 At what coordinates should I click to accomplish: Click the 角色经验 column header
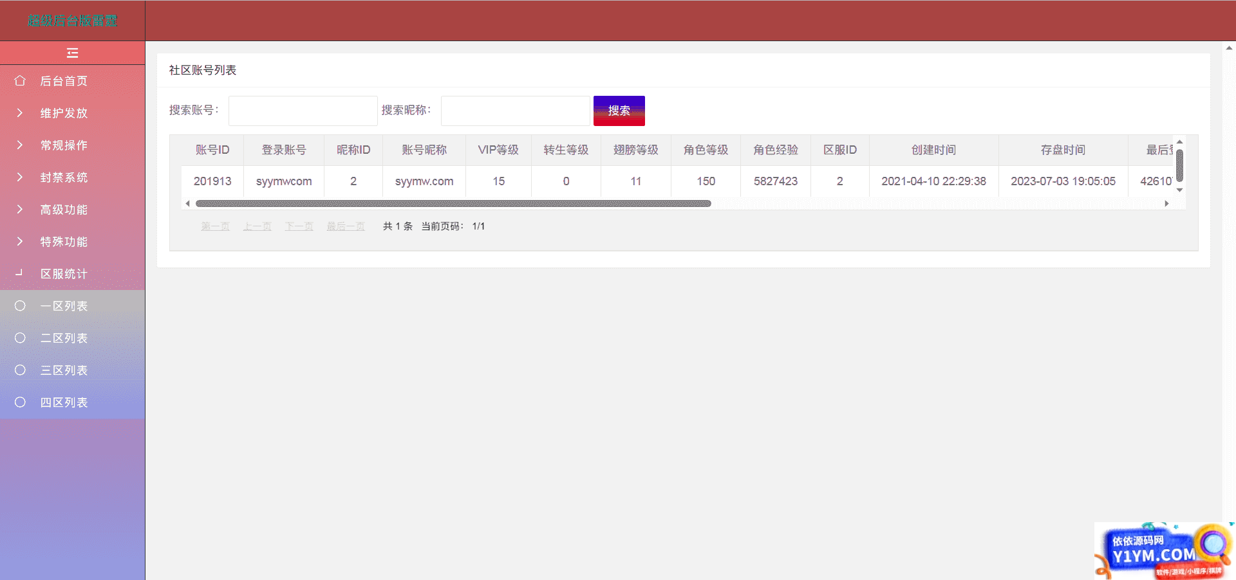(x=776, y=150)
